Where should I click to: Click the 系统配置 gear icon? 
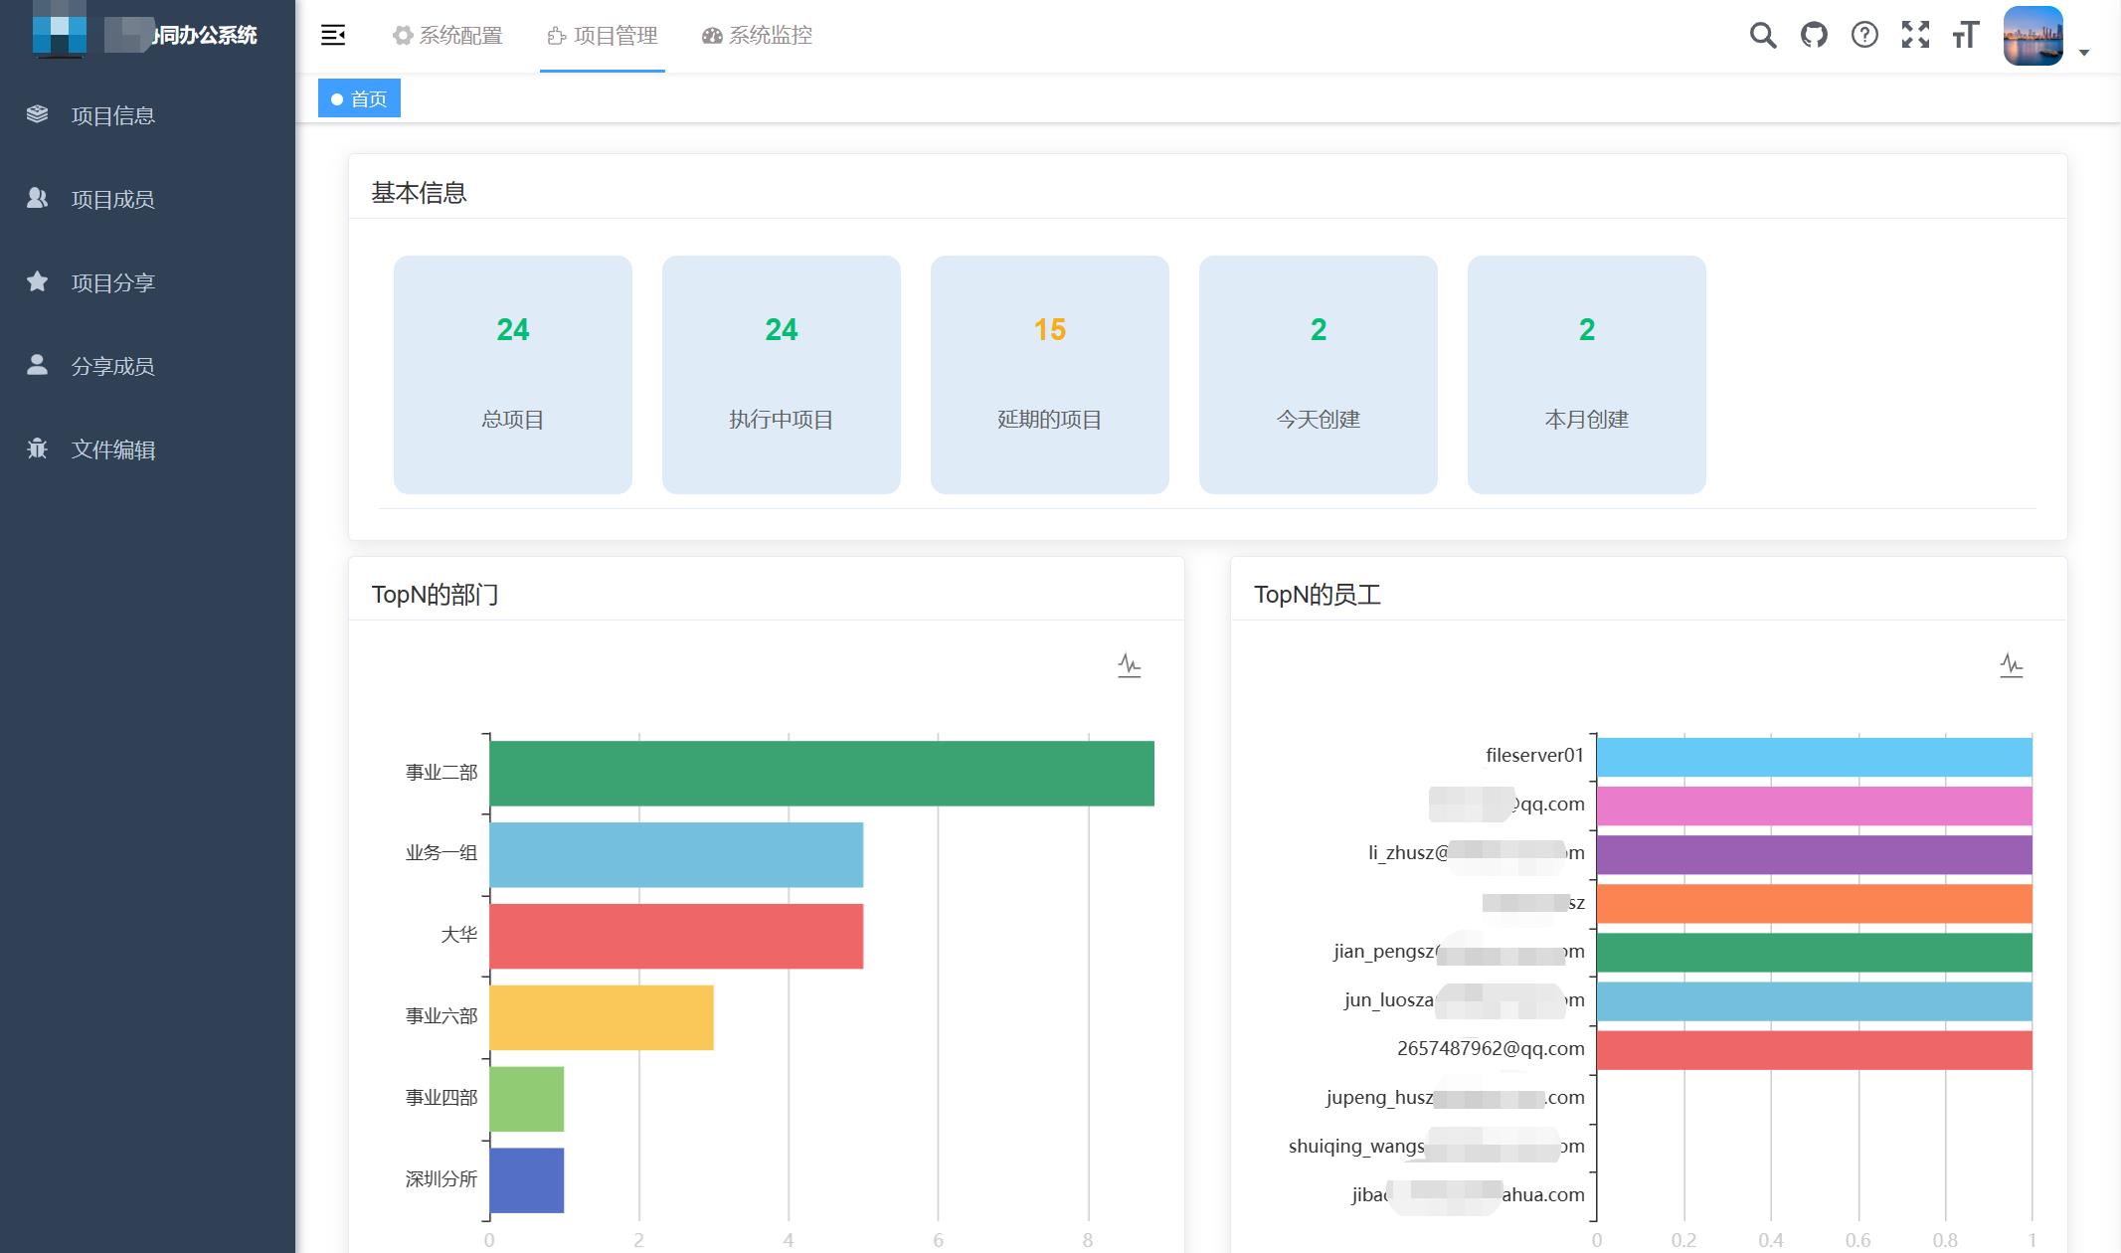coord(403,36)
